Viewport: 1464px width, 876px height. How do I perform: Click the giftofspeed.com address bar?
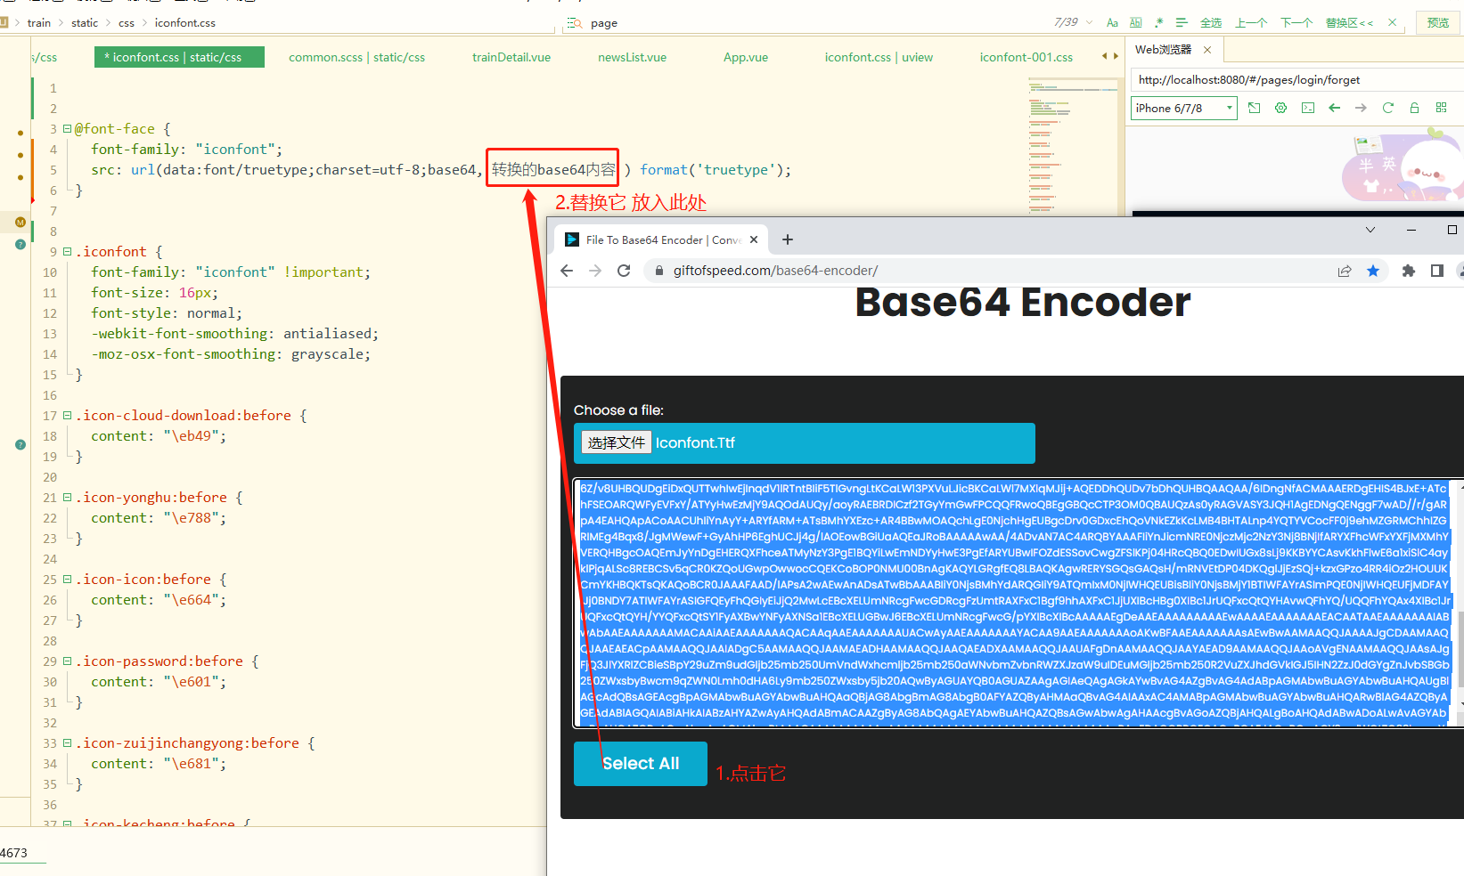pos(989,271)
